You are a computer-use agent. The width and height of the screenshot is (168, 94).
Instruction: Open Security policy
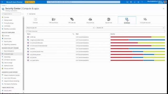pyautogui.click(x=8, y=42)
